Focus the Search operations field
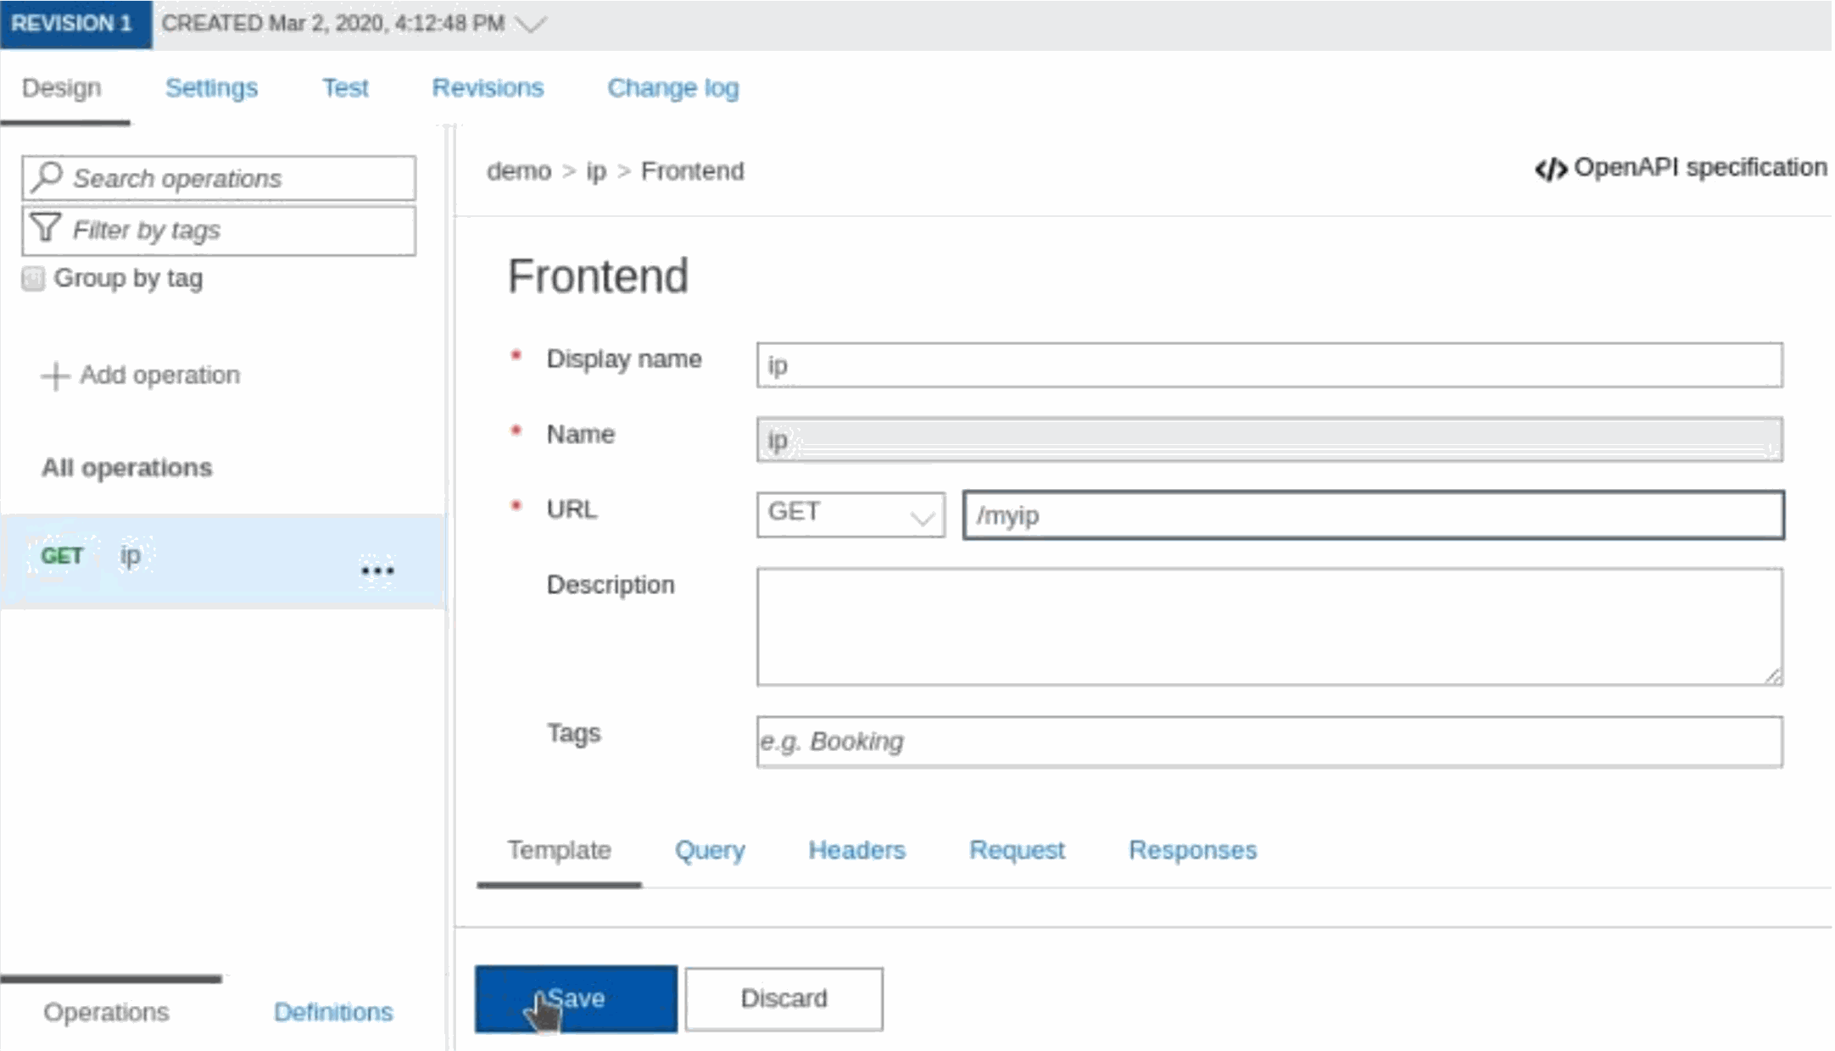Viewport: 1835px width, 1051px height. click(x=219, y=178)
